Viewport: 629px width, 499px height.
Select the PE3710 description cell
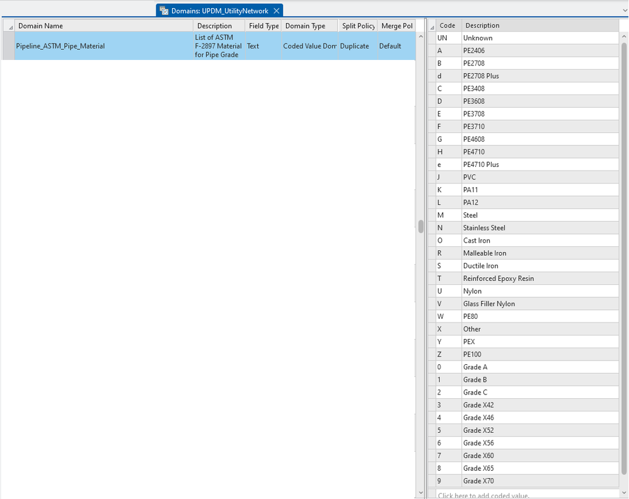click(x=540, y=127)
